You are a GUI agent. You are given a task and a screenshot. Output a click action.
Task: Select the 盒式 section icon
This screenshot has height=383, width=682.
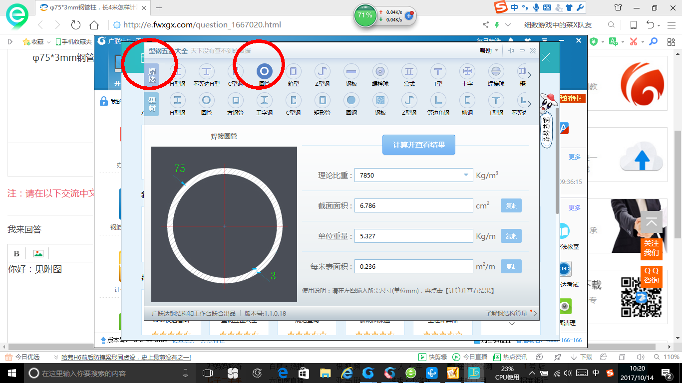[409, 75]
